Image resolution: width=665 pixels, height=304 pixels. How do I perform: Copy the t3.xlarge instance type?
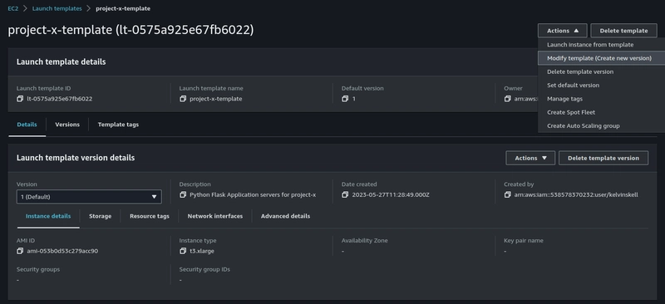(x=182, y=251)
